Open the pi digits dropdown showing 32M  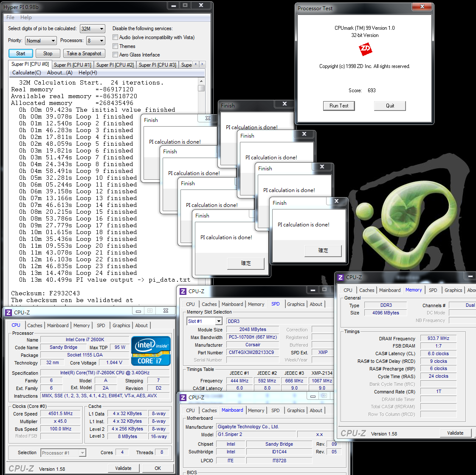[x=93, y=29]
